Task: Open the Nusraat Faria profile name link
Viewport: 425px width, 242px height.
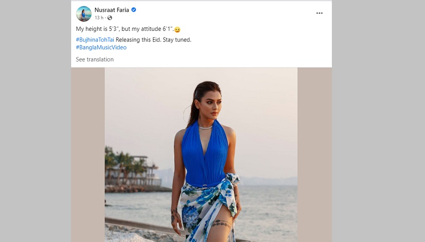Action: pos(112,10)
